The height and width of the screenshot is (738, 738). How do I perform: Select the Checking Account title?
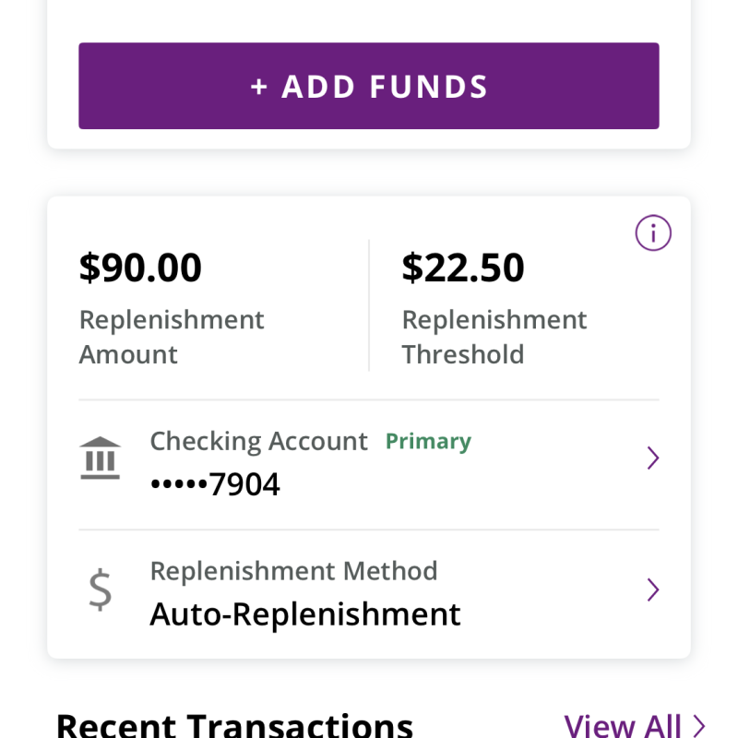258,442
